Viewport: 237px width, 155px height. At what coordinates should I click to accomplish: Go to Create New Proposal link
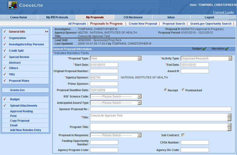click(x=143, y=24)
